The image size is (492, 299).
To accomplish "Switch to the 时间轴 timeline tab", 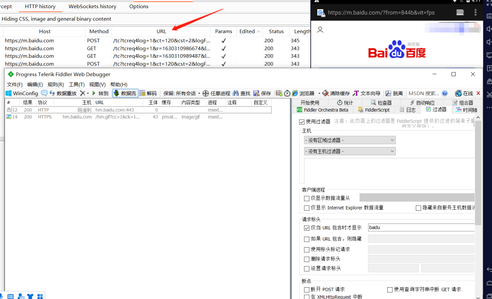I will (466, 110).
